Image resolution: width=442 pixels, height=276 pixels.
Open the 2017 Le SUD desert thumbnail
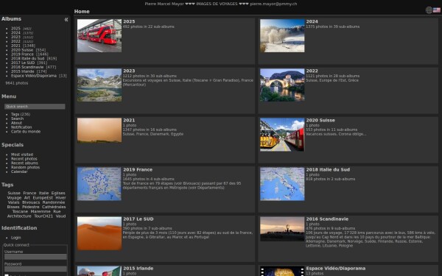click(99, 233)
